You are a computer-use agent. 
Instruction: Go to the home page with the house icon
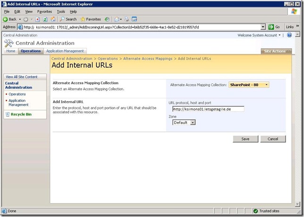(53, 19)
